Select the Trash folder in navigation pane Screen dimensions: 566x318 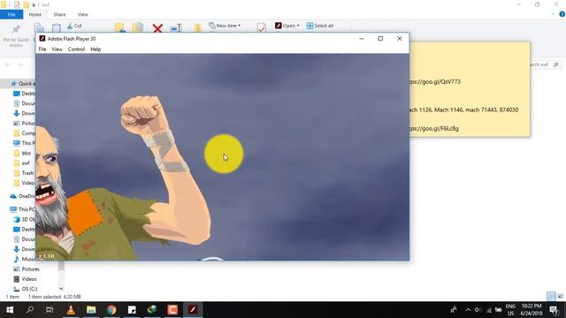click(x=24, y=173)
